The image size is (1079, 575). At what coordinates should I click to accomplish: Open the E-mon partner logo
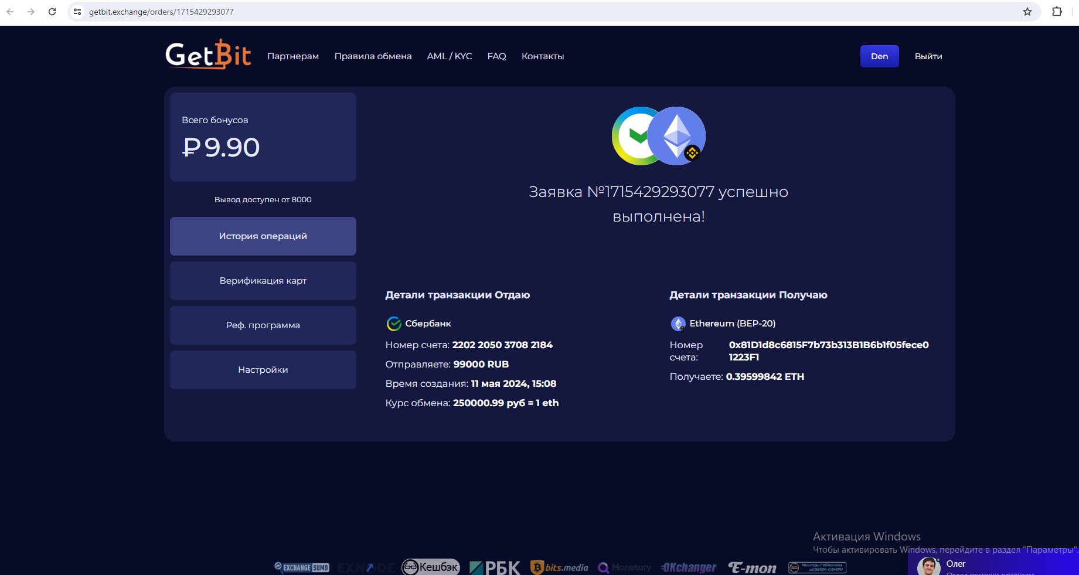click(753, 567)
